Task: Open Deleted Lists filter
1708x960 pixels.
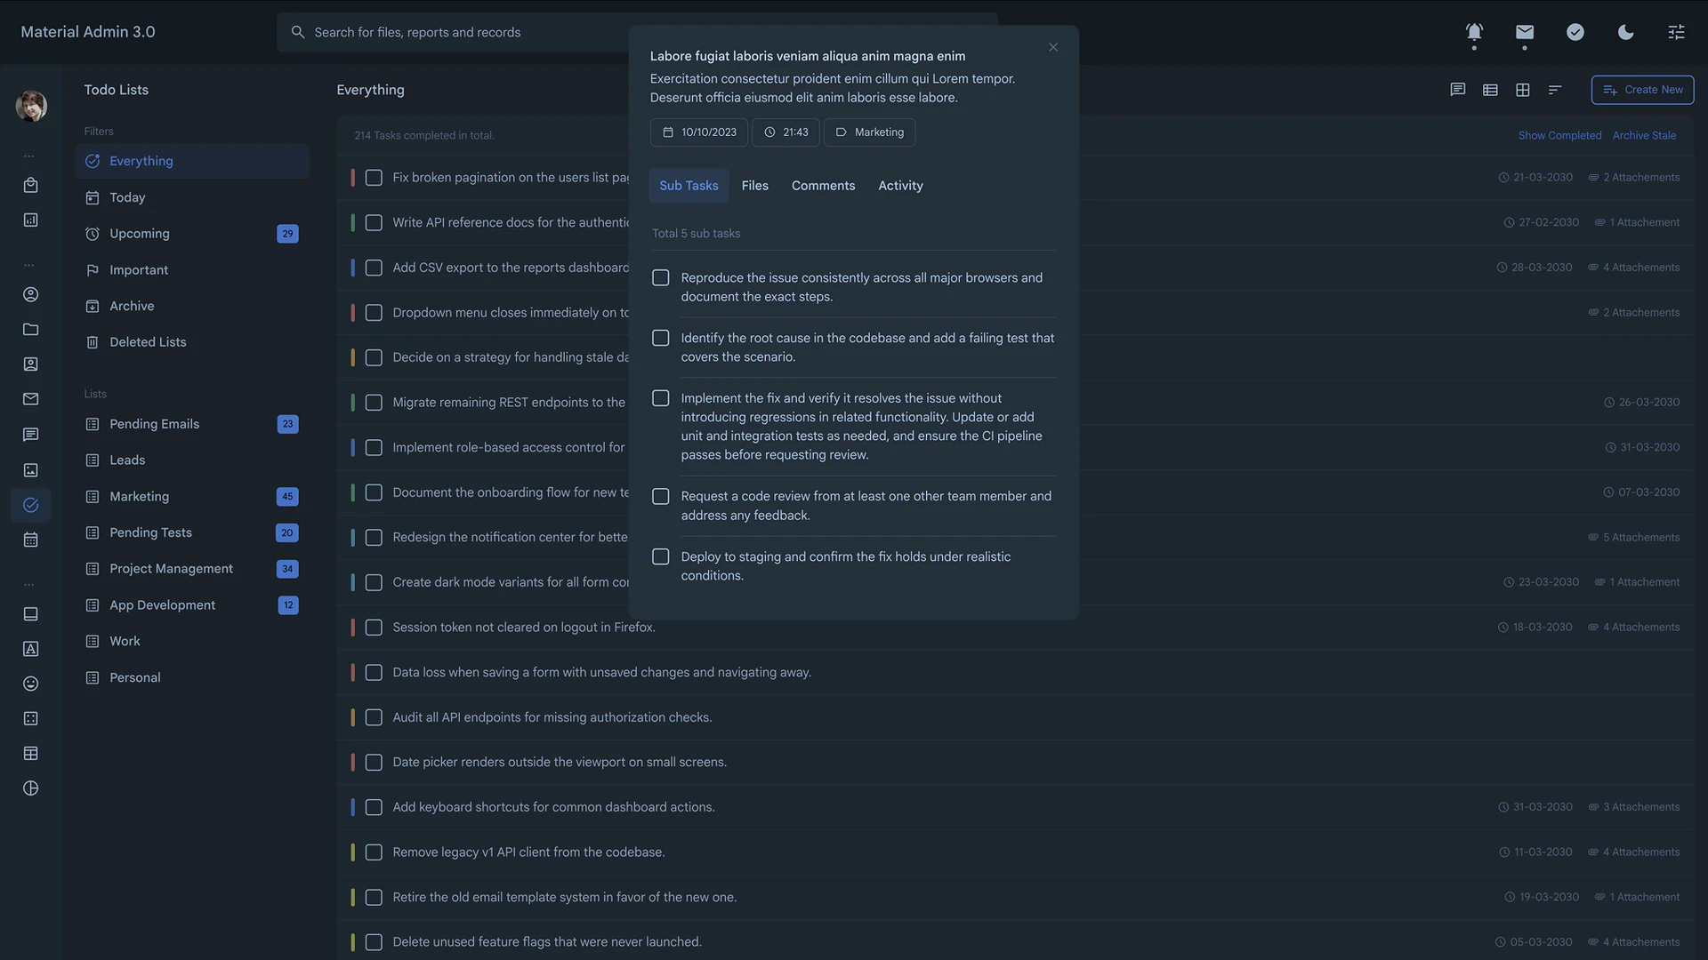Action: click(x=192, y=342)
